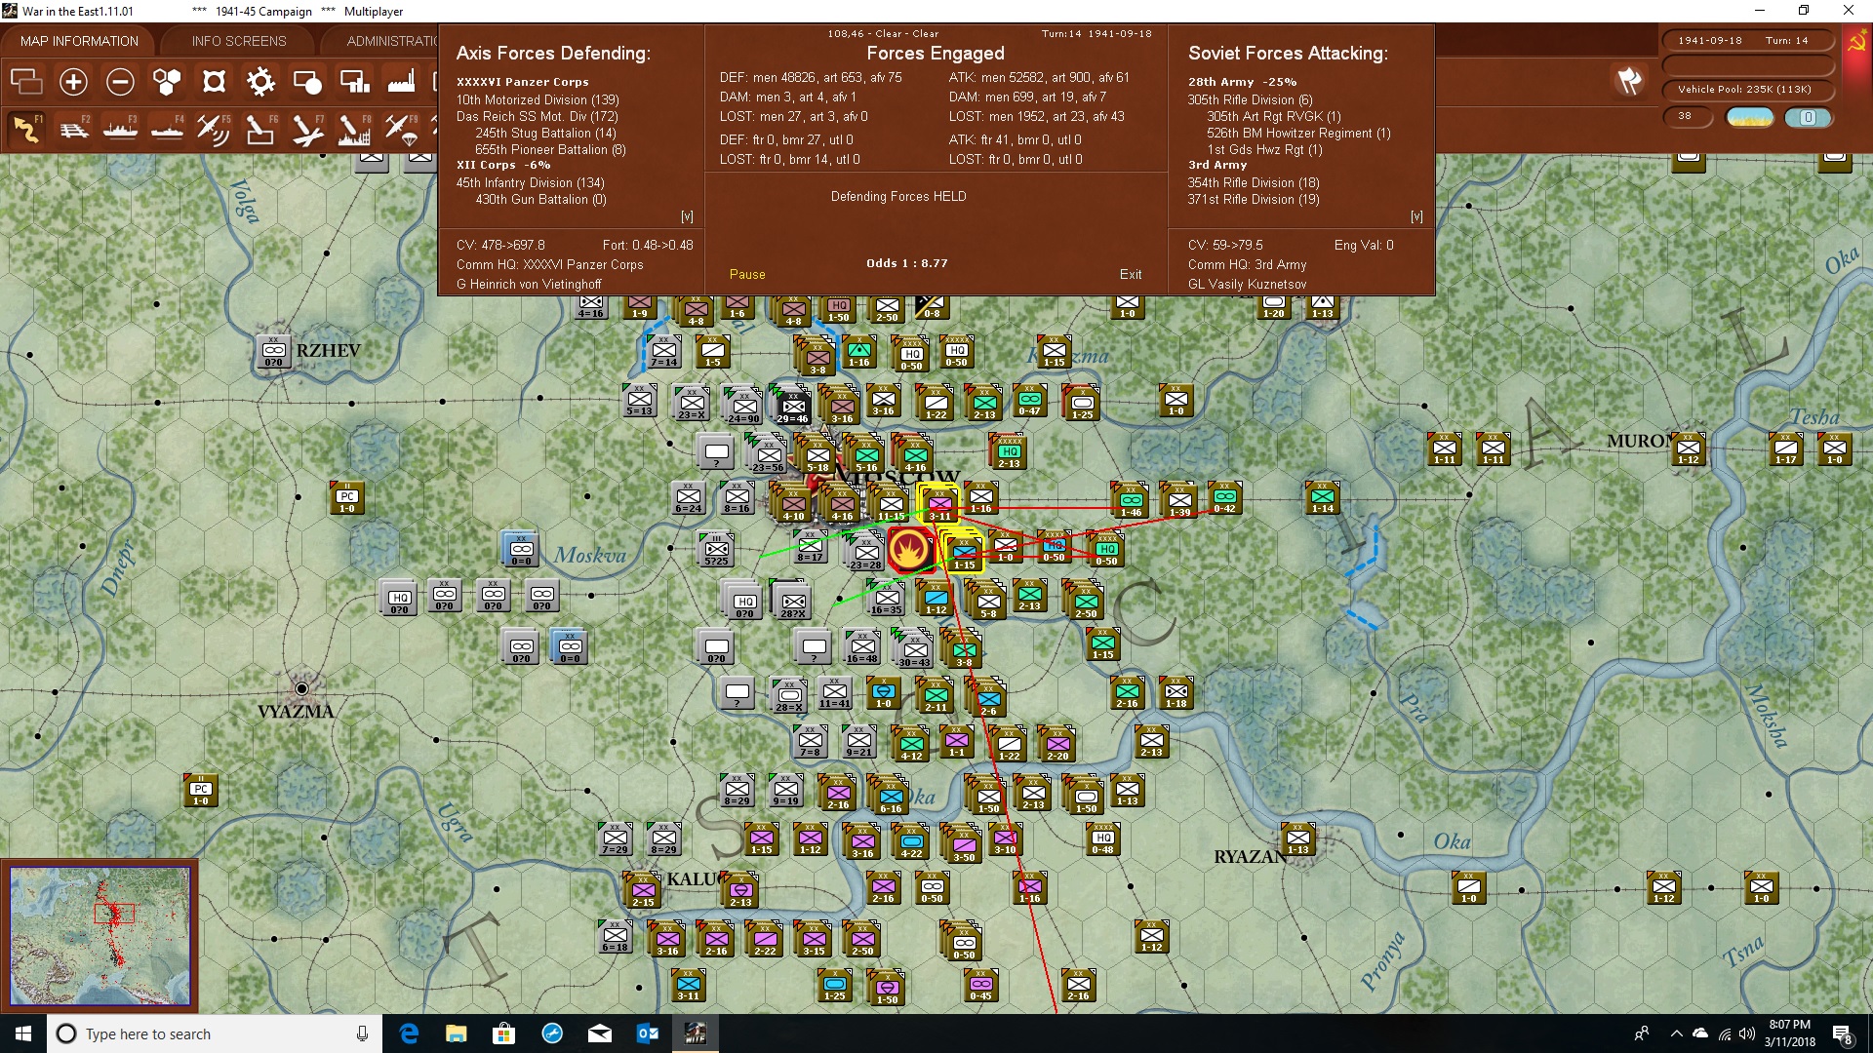Select the highlighted 3-11 unit counter

(939, 505)
